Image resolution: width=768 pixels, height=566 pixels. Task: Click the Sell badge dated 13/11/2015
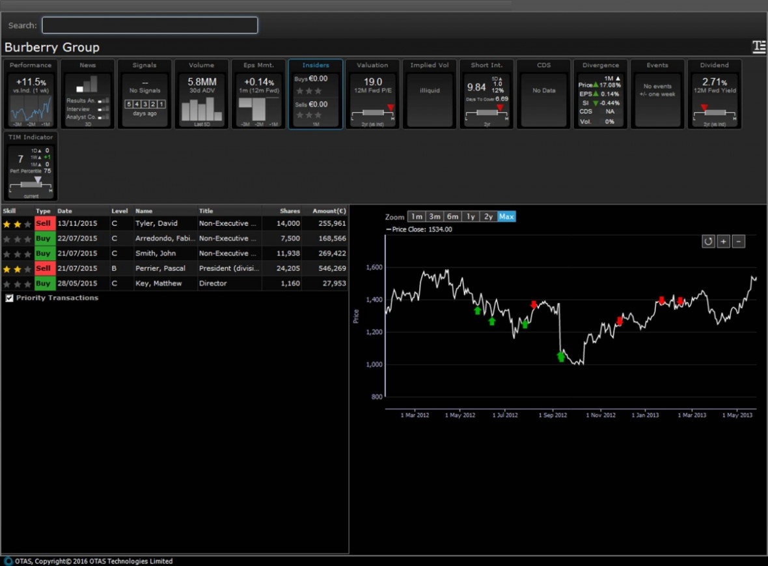coord(44,223)
